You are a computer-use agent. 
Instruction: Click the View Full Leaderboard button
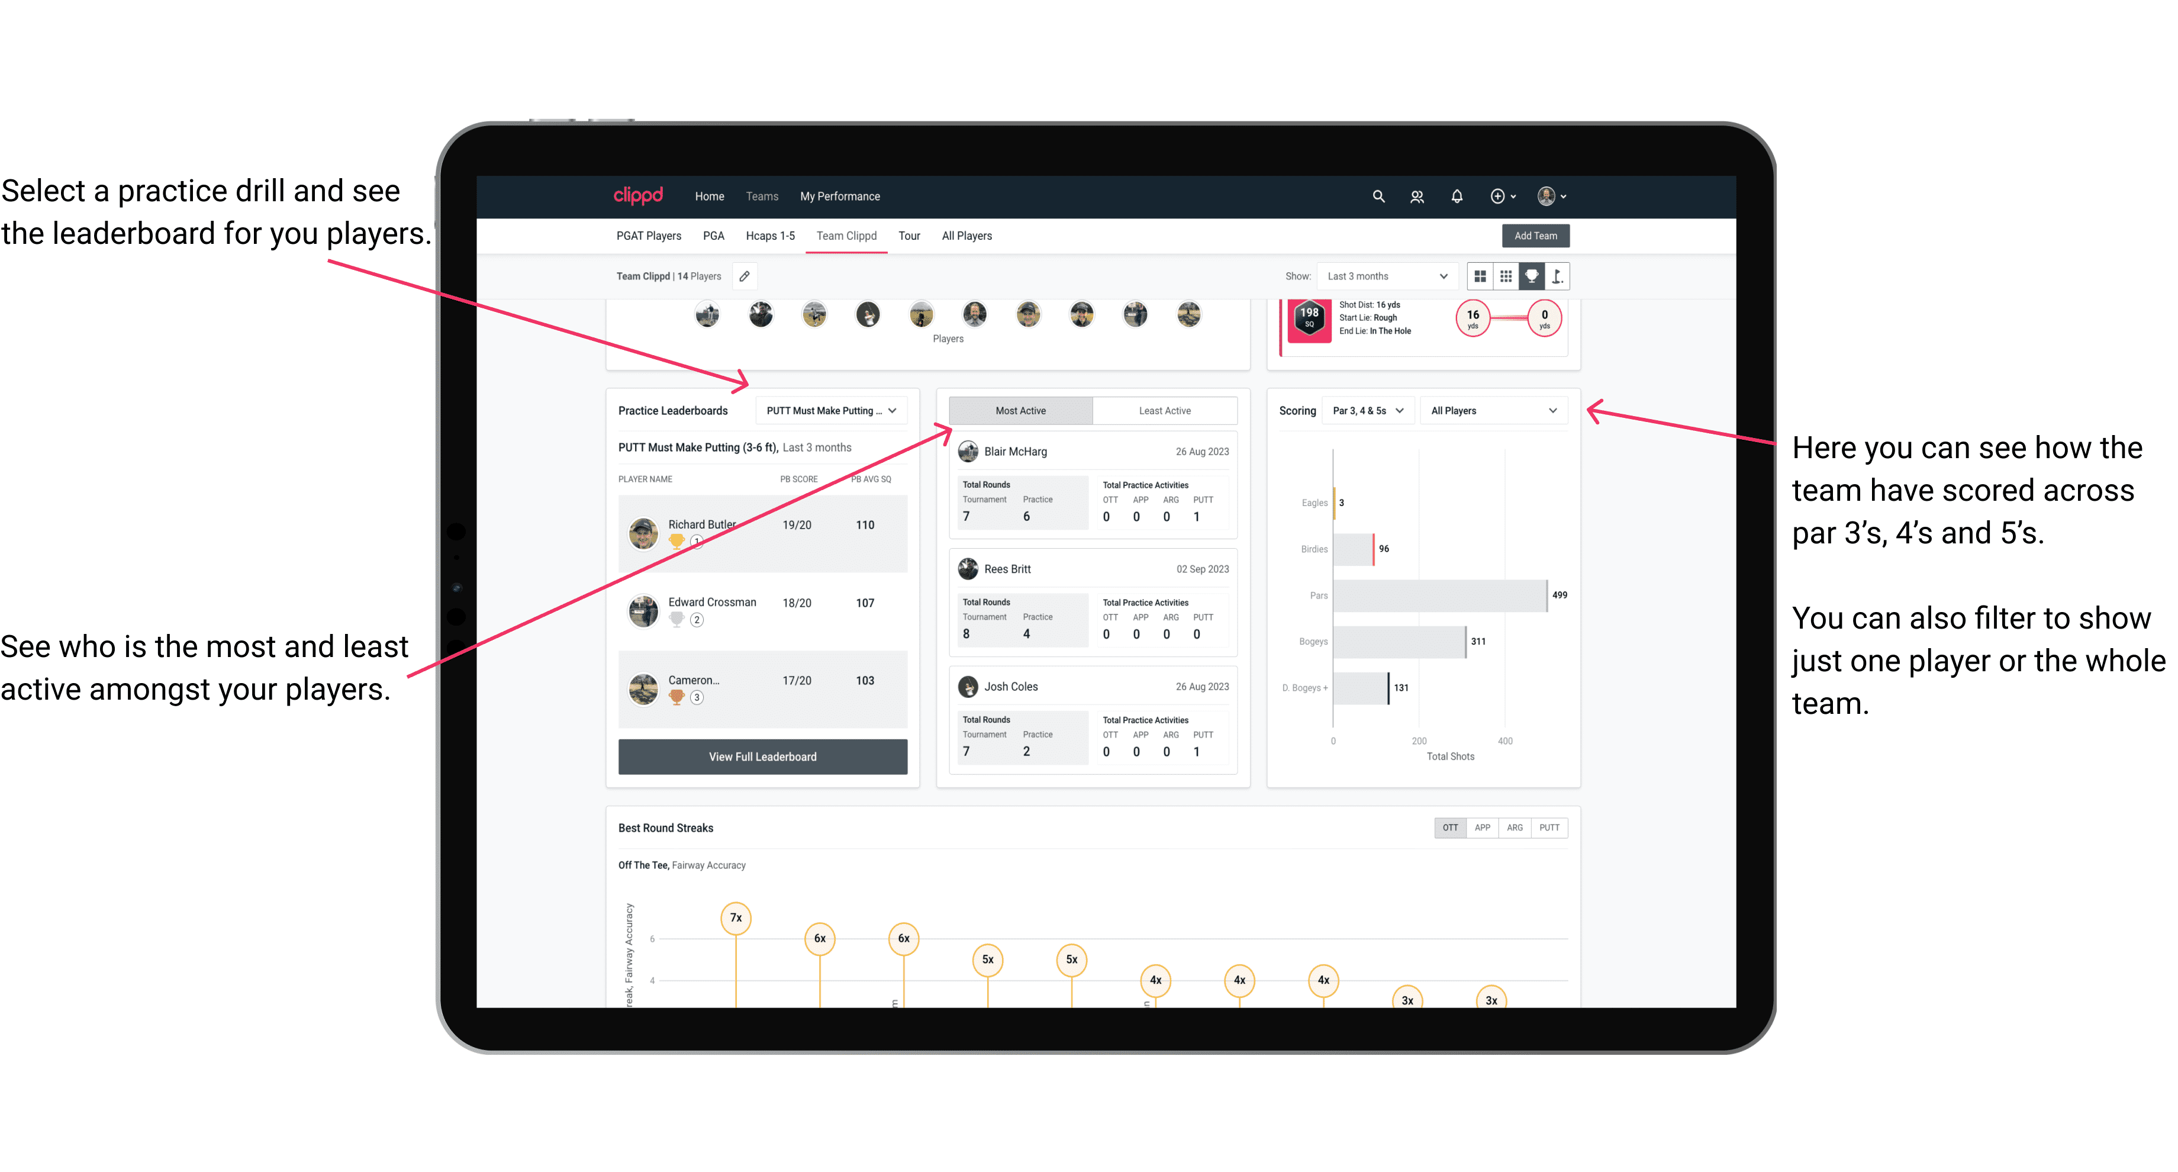click(763, 756)
